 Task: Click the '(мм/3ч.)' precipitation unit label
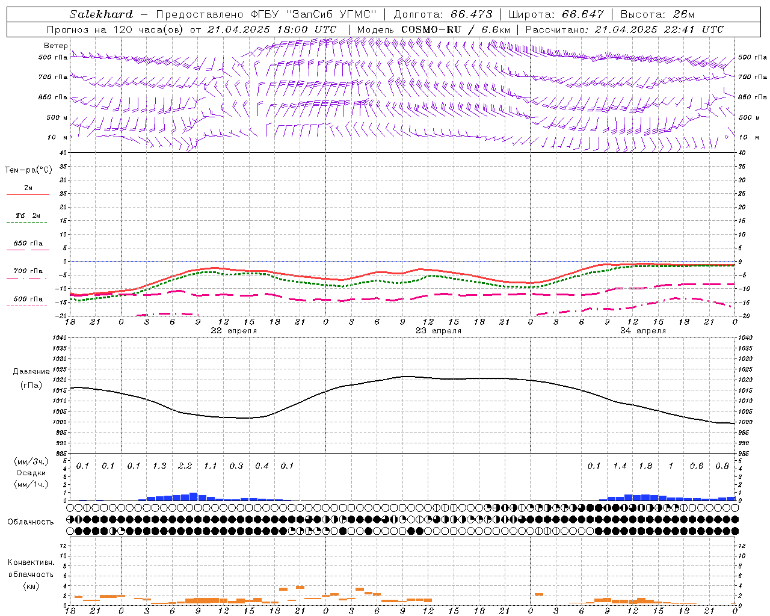click(x=31, y=462)
